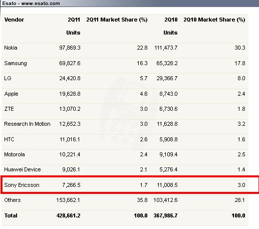Click Nokia's 2Q10 market share 30.3

240,48
